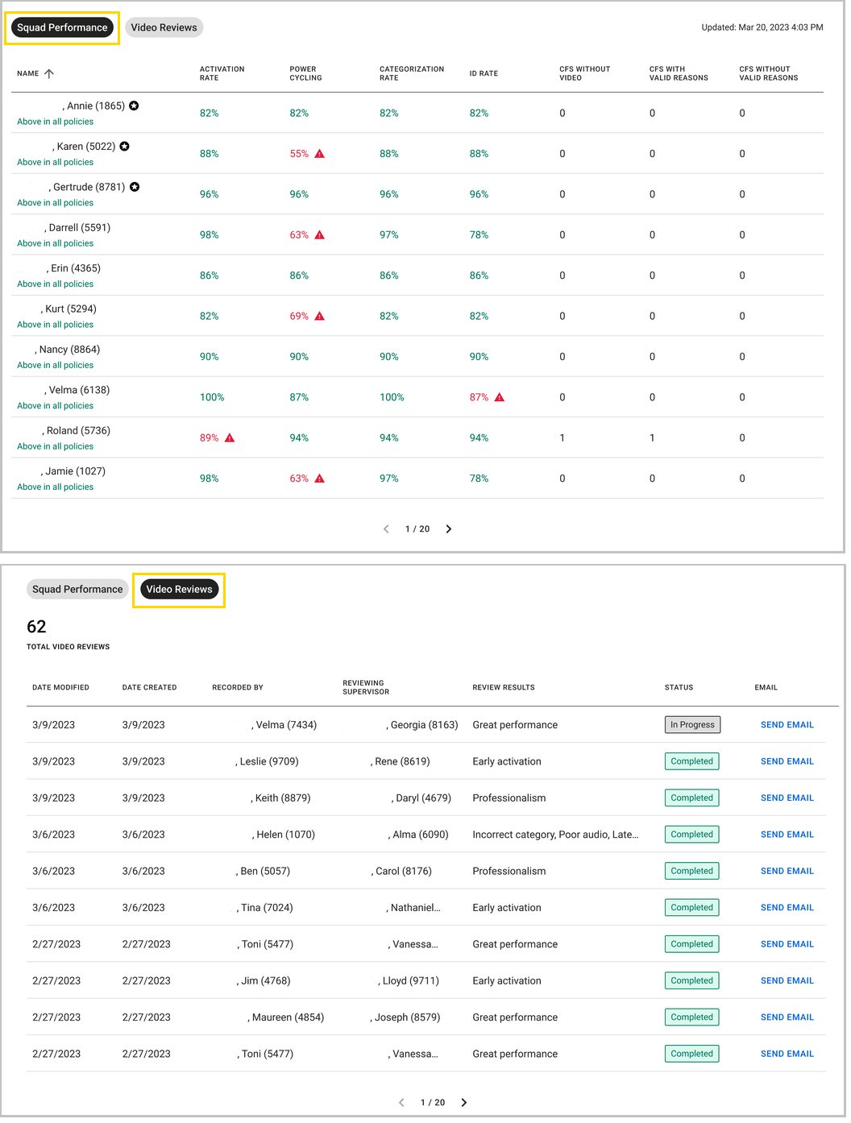Click the alert triangle by Velma's 87% ID rate

pos(499,397)
